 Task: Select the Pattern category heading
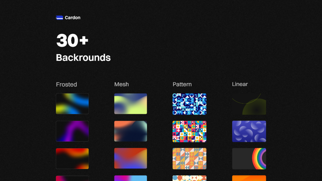coord(182,84)
